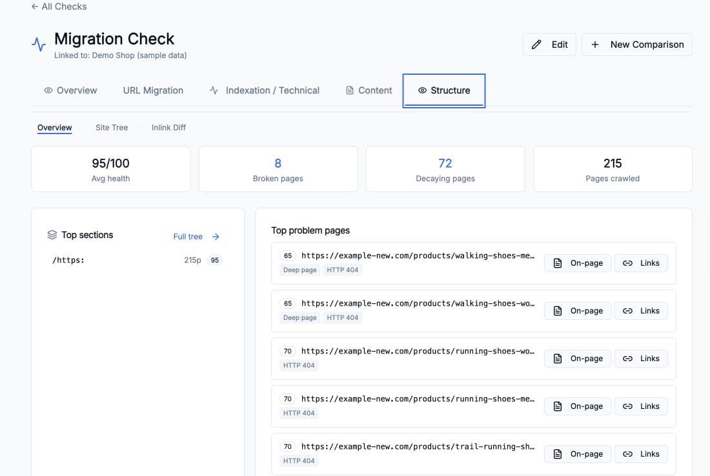Click the arrow icon next to Full tree
Viewport: 710px width, 476px height.
216,237
